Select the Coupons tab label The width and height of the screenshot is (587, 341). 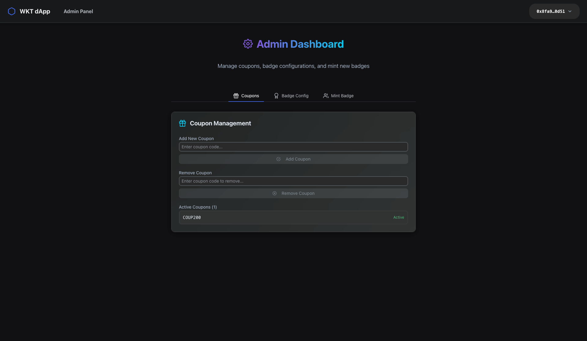(x=250, y=96)
